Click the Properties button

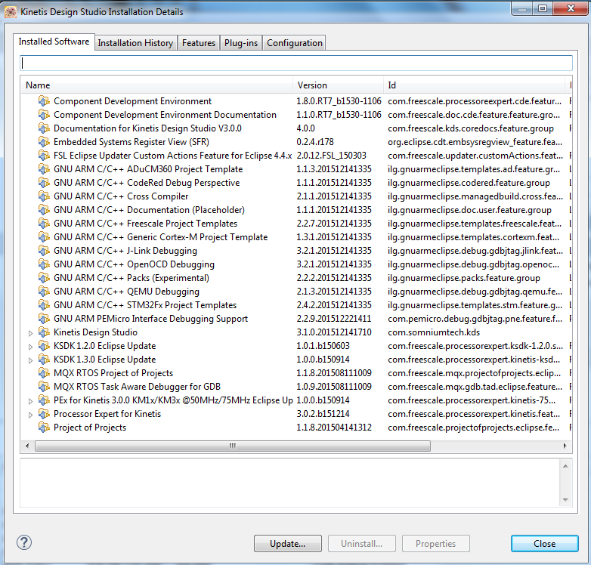436,544
